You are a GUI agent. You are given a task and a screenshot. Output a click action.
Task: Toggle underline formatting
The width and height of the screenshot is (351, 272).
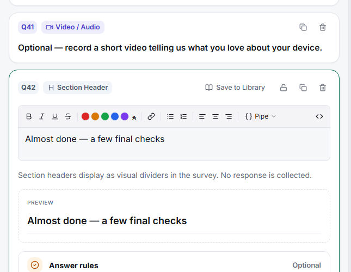click(55, 116)
